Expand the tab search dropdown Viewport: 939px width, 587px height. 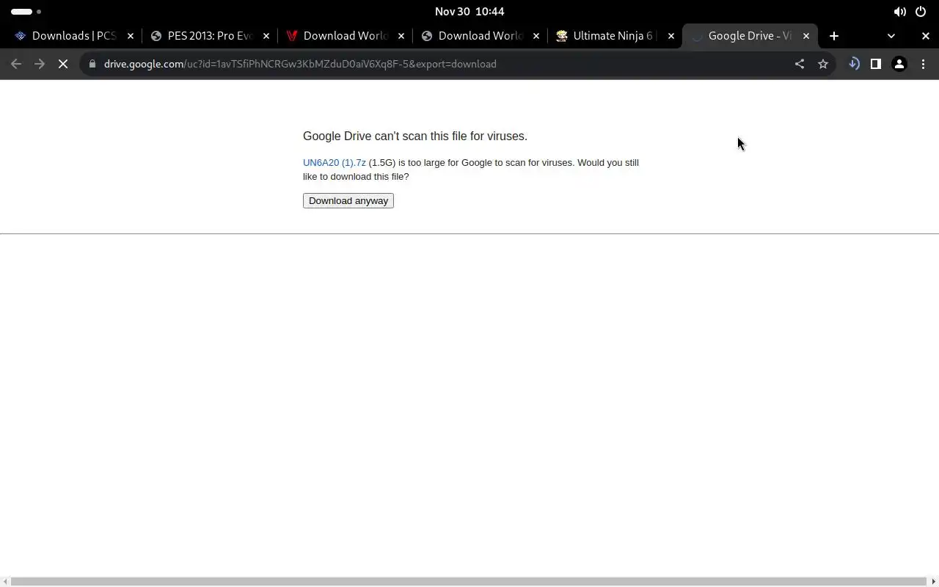tap(891, 35)
